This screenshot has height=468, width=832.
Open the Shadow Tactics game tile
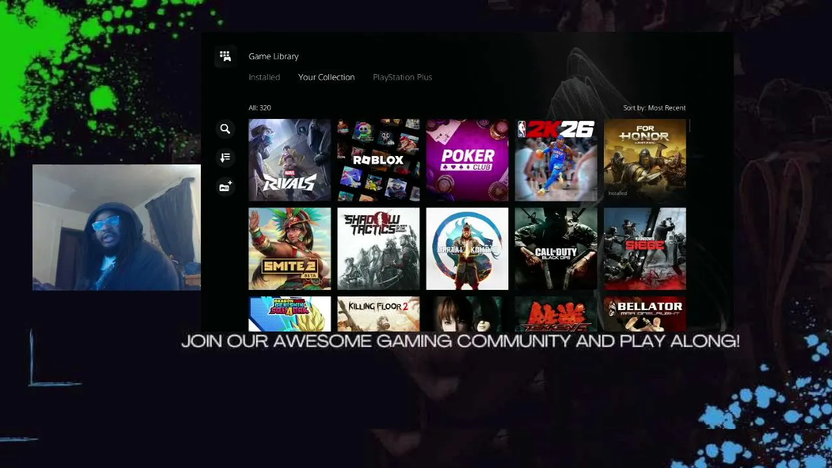378,249
